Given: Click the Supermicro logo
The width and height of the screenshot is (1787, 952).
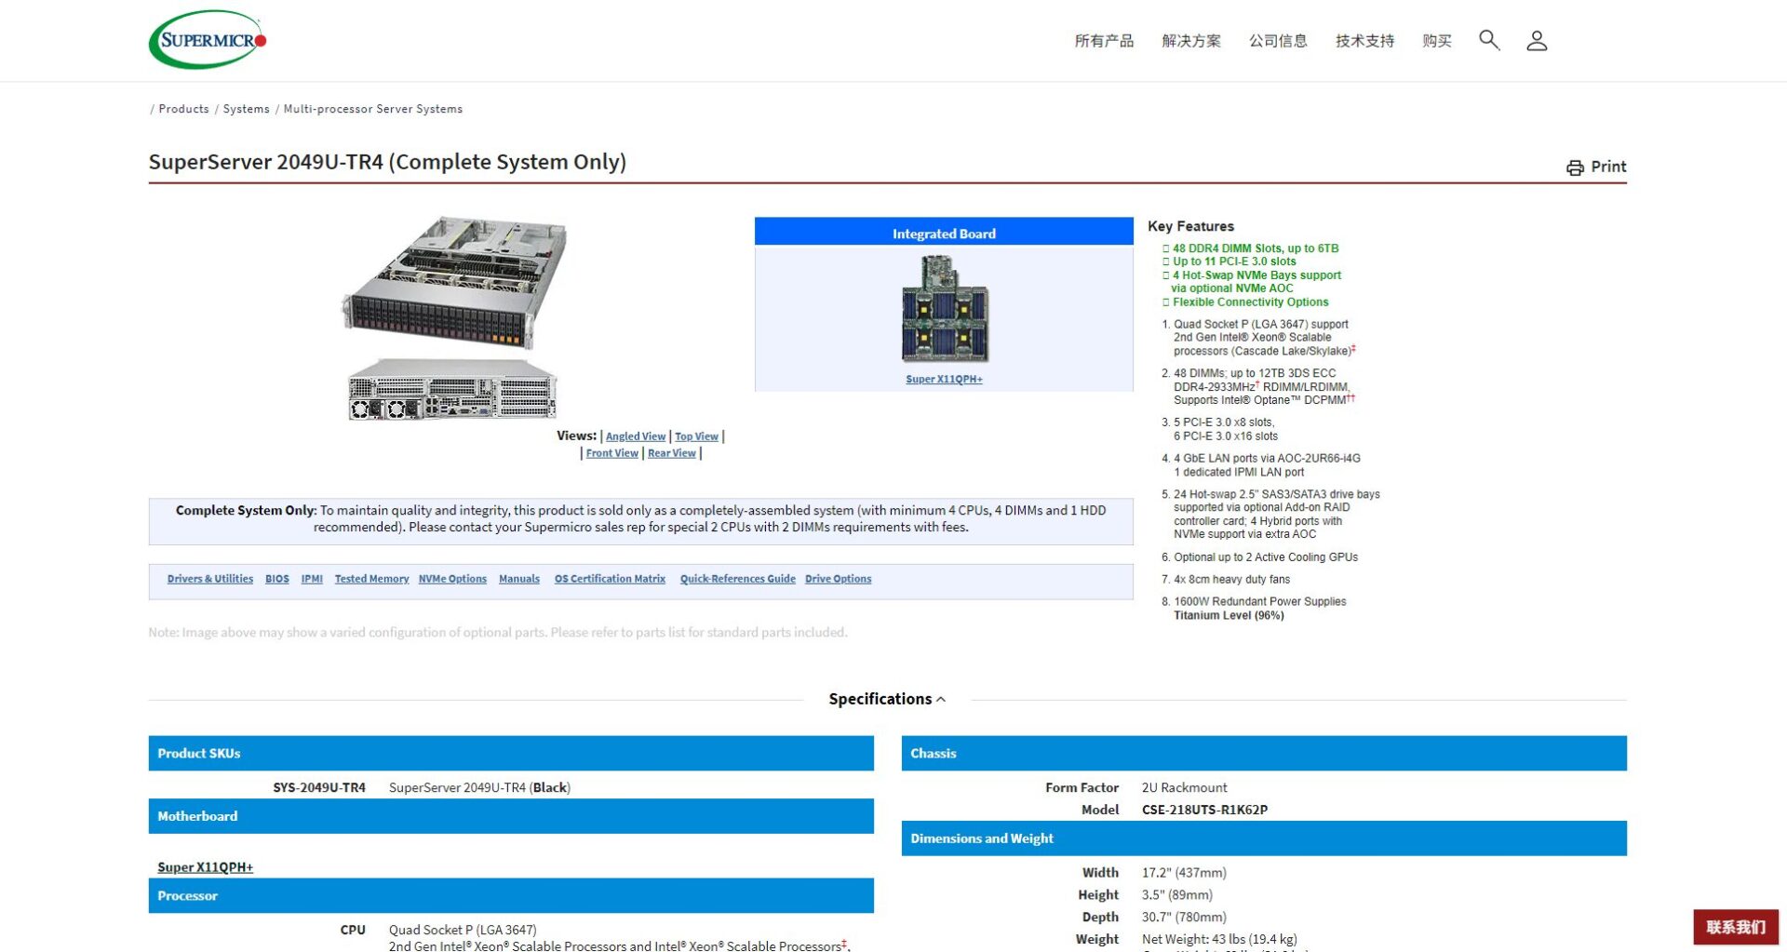Looking at the screenshot, I should tap(208, 40).
